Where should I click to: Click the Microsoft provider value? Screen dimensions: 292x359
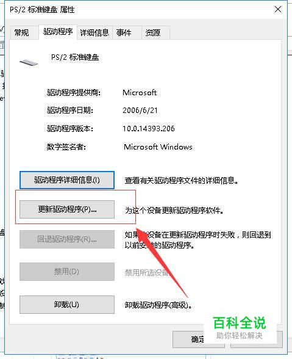tap(140, 93)
